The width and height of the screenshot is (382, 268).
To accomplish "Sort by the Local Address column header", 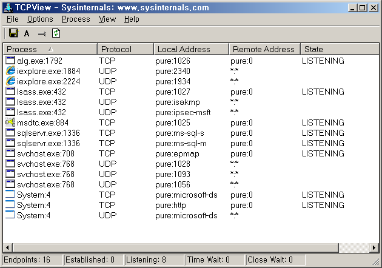I will click(x=191, y=49).
